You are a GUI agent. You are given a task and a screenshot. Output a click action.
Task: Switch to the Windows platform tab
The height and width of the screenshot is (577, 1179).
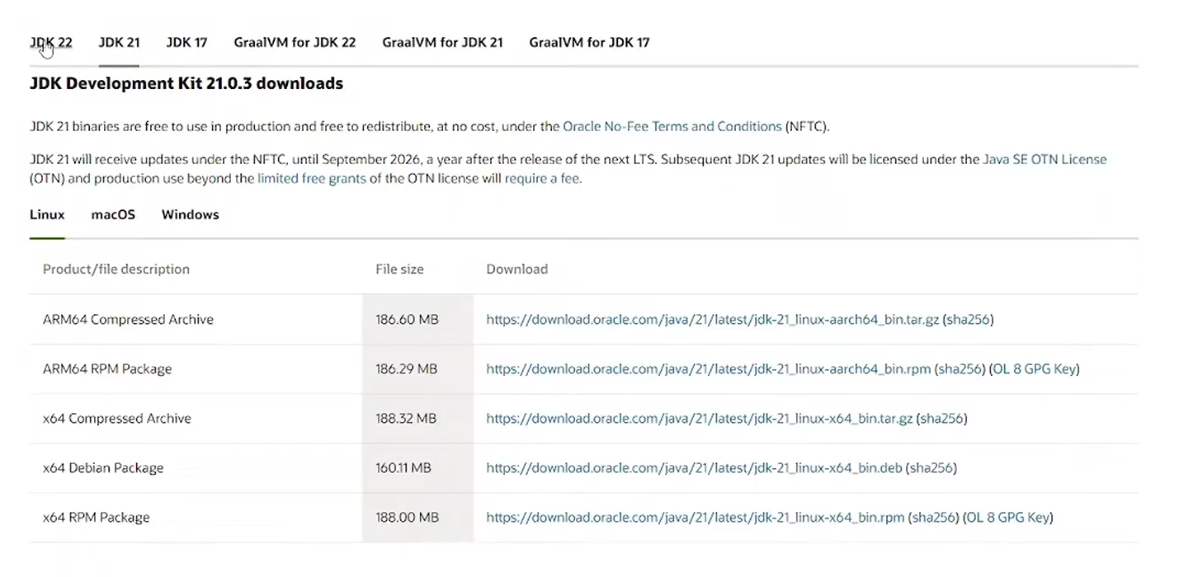(190, 214)
